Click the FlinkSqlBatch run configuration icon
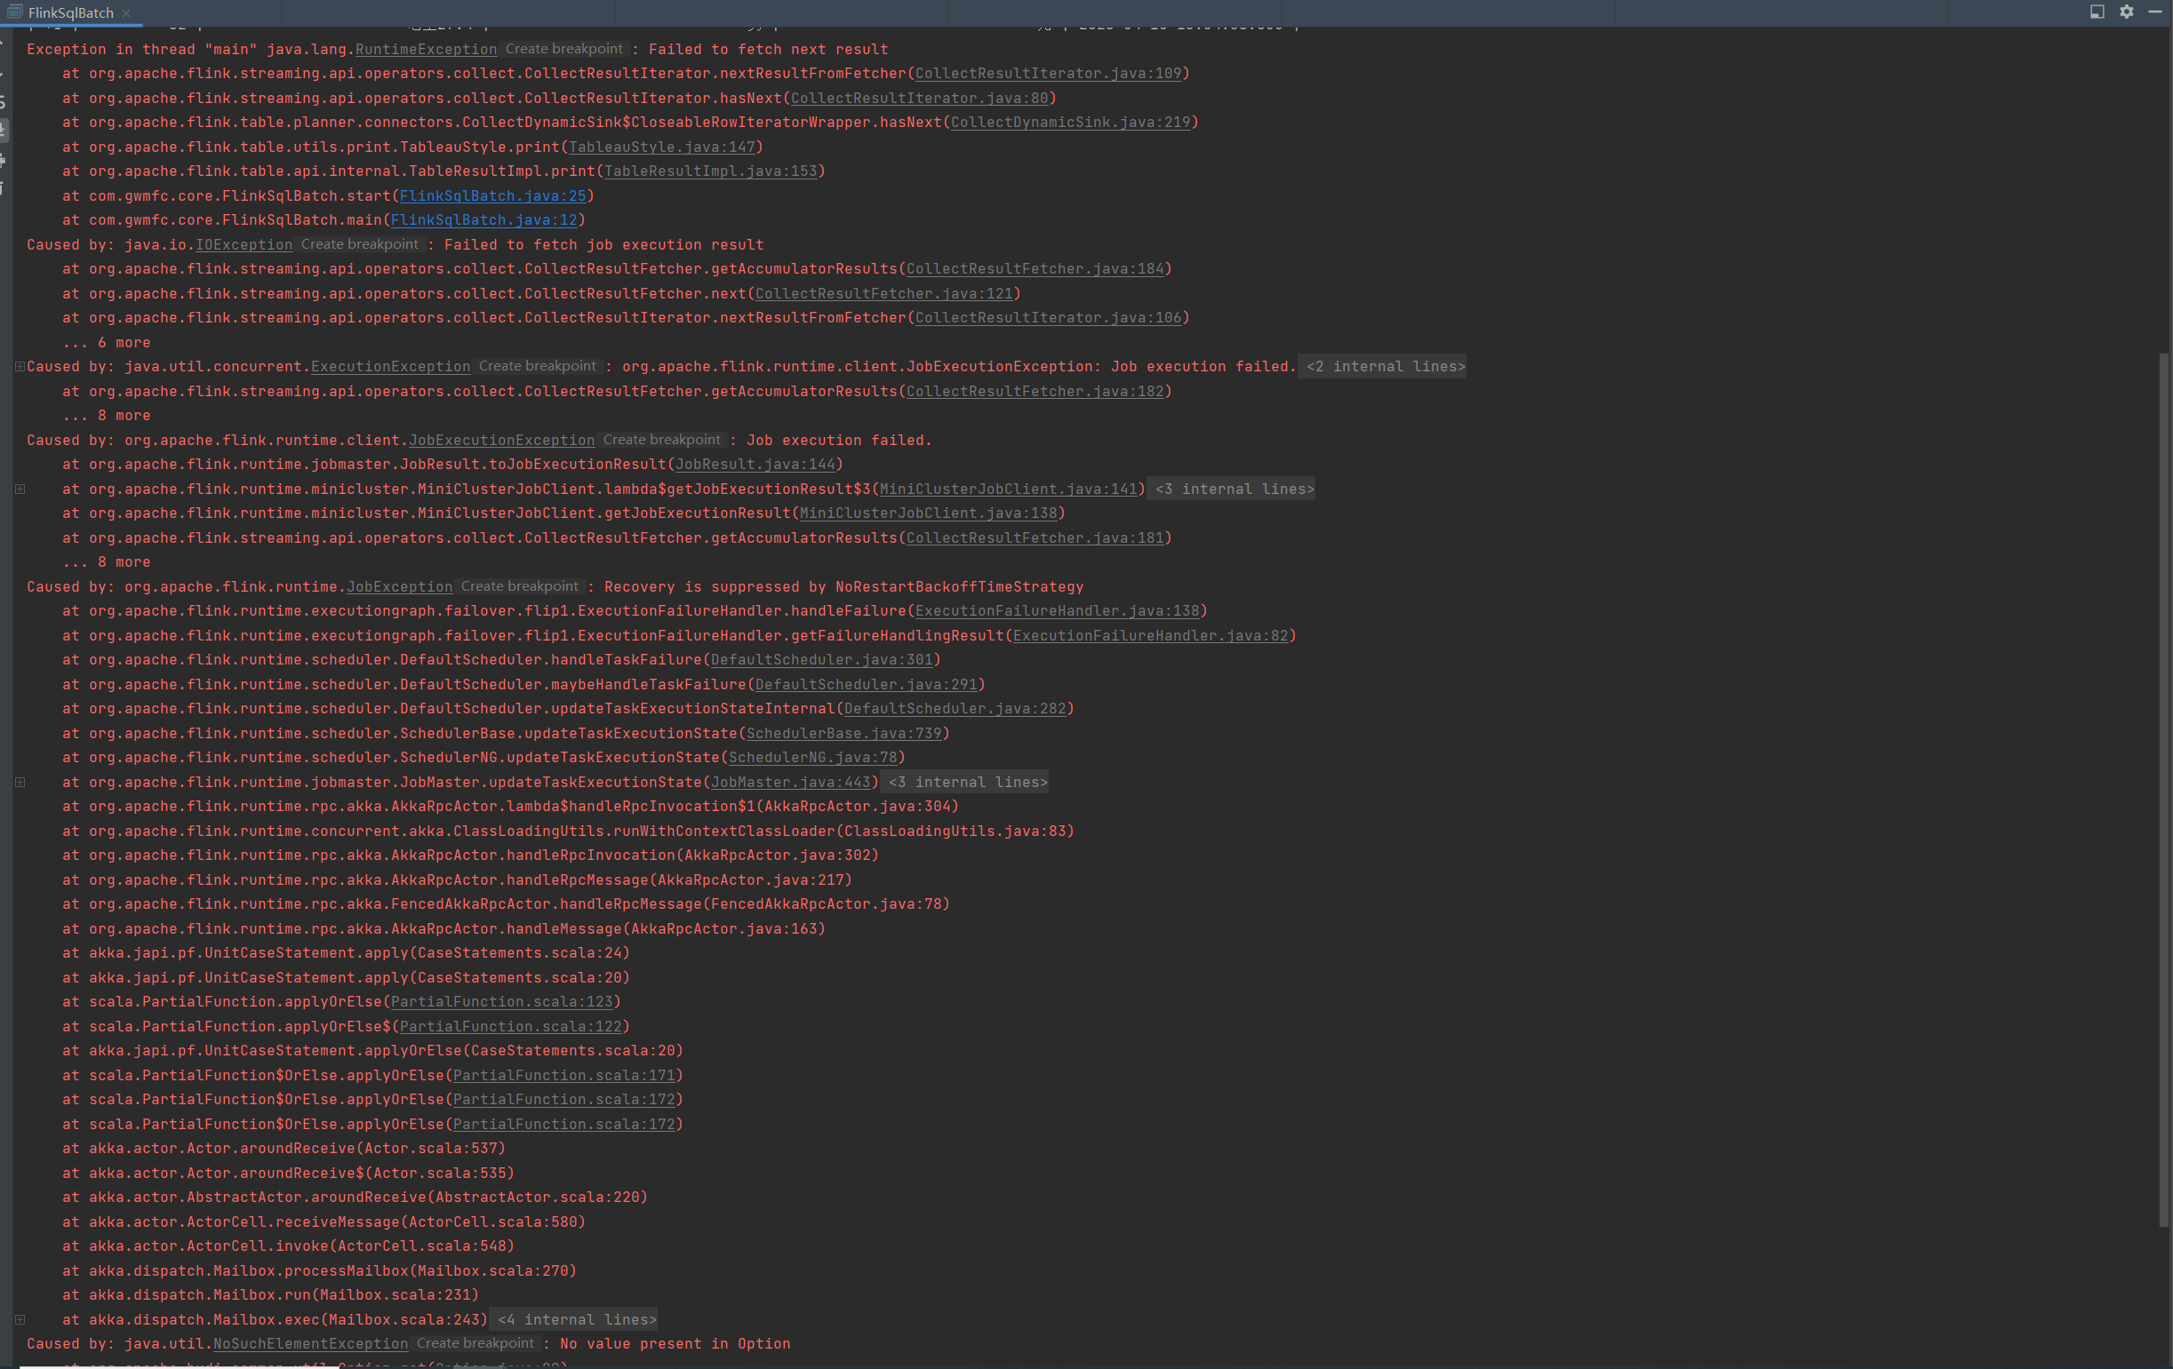The height and width of the screenshot is (1369, 2173). point(14,12)
